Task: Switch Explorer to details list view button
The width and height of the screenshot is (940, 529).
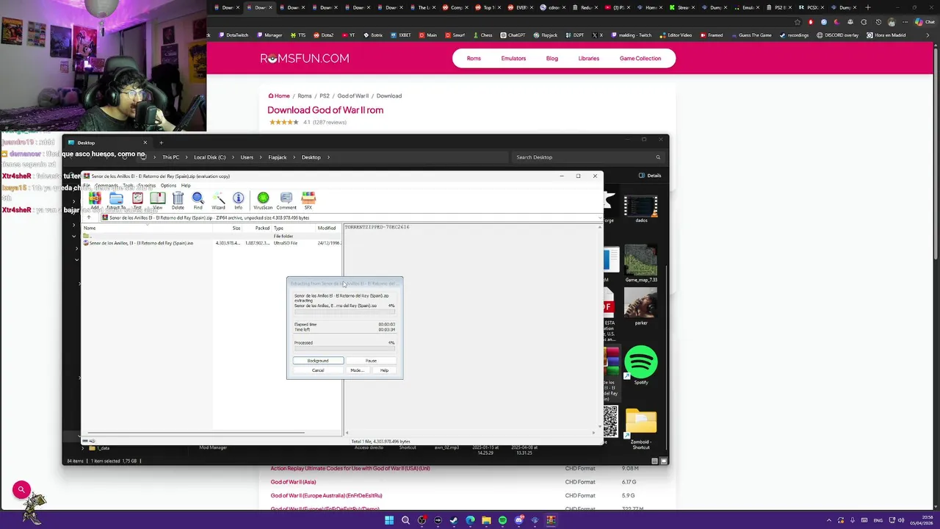Action: (654, 461)
